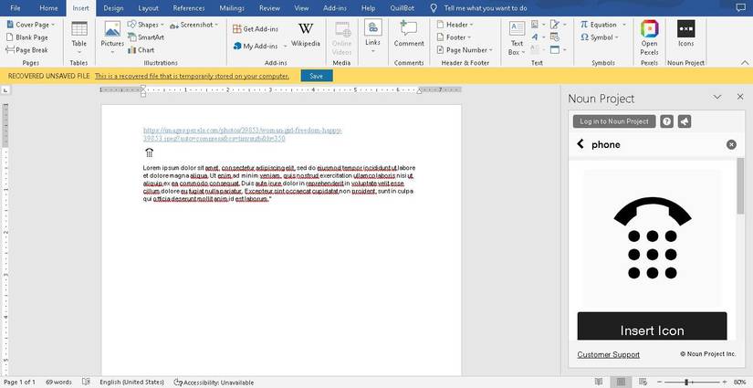
Task: Click Open Pexels add-in
Action: point(649,38)
